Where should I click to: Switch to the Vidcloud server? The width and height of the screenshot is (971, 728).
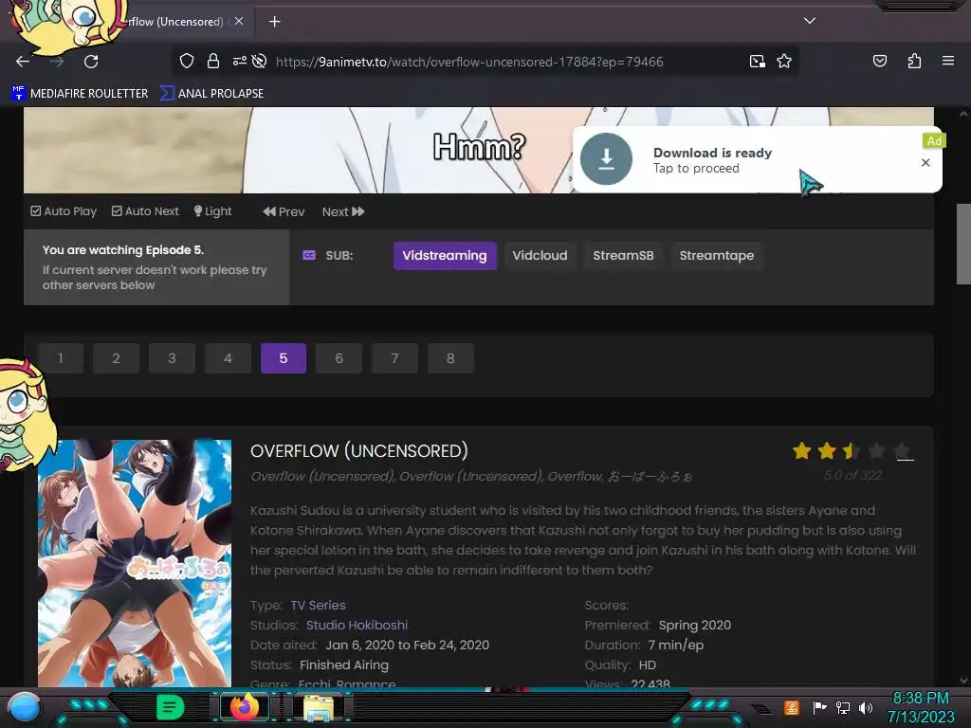540,256
